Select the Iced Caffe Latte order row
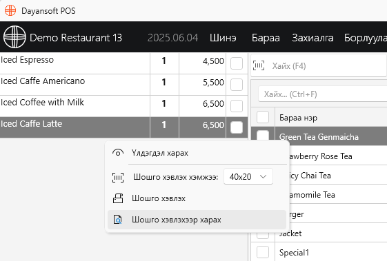 (123, 127)
